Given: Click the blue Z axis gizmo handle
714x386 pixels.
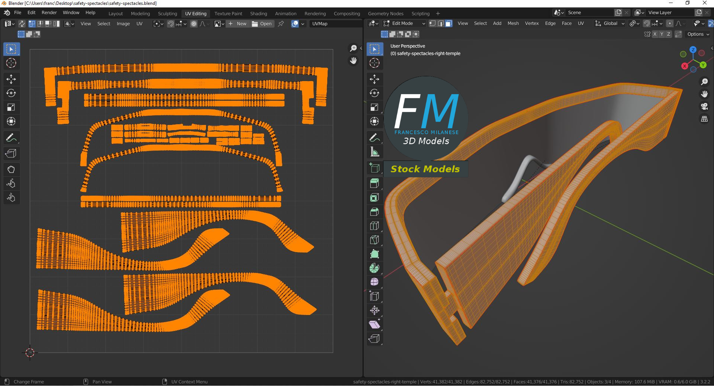Looking at the screenshot, I should 693,49.
